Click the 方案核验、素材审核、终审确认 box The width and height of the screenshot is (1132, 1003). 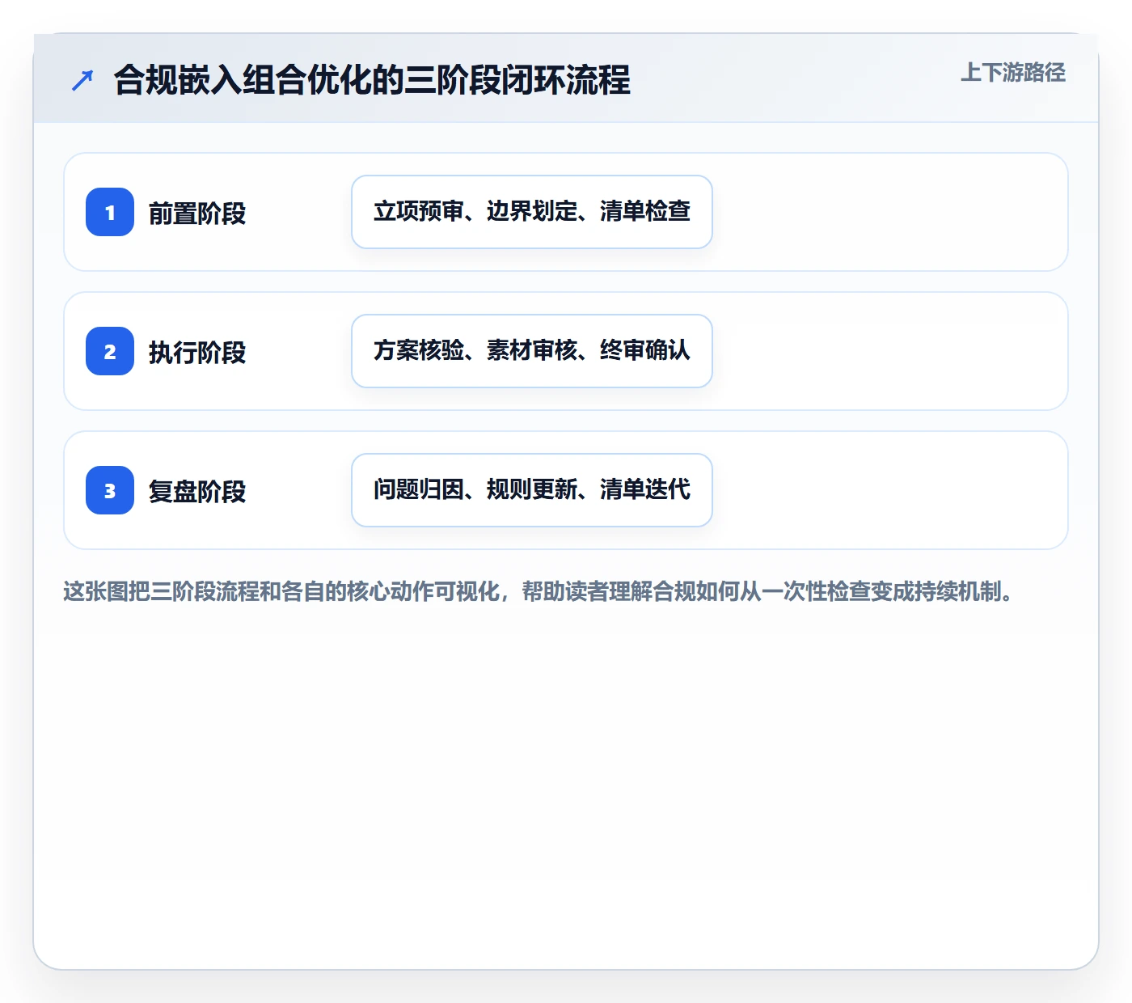tap(532, 351)
